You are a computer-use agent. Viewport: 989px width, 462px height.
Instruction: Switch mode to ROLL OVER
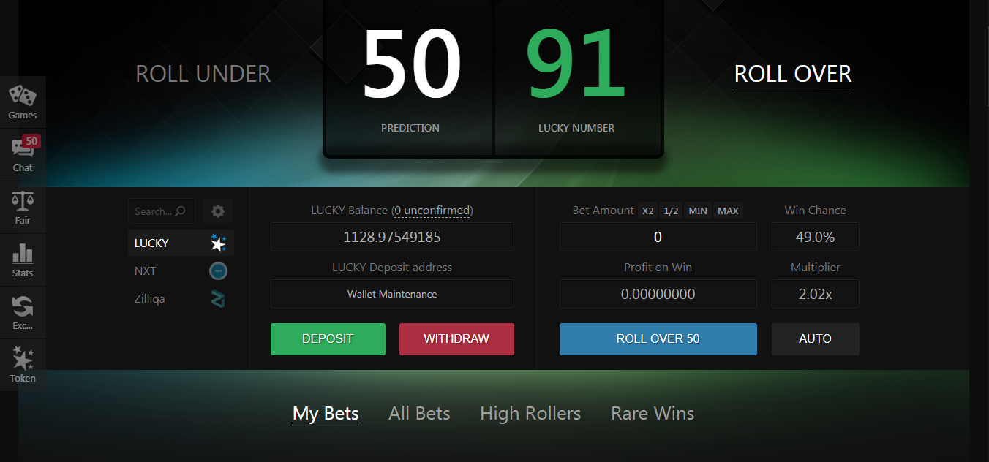(x=793, y=74)
